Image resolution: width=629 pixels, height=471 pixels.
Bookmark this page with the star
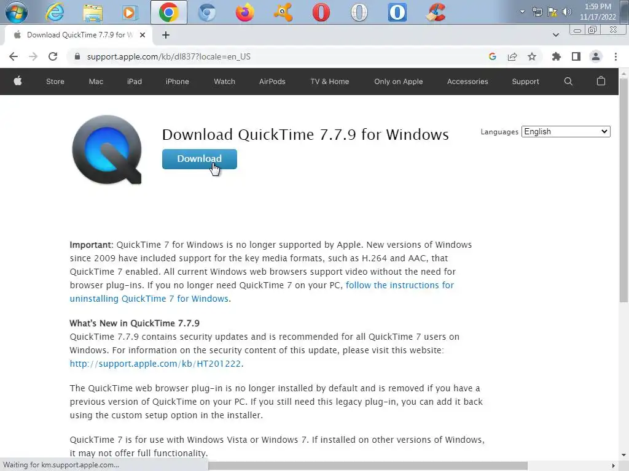click(532, 56)
